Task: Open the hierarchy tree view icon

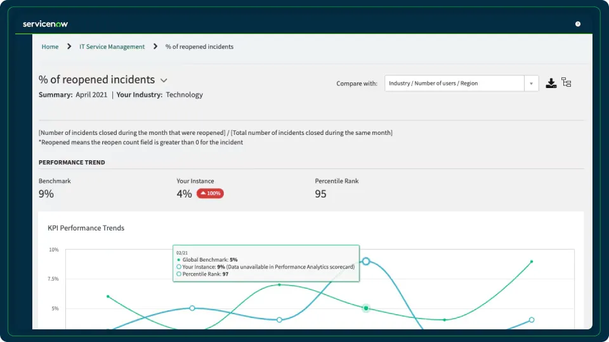Action: 566,82
